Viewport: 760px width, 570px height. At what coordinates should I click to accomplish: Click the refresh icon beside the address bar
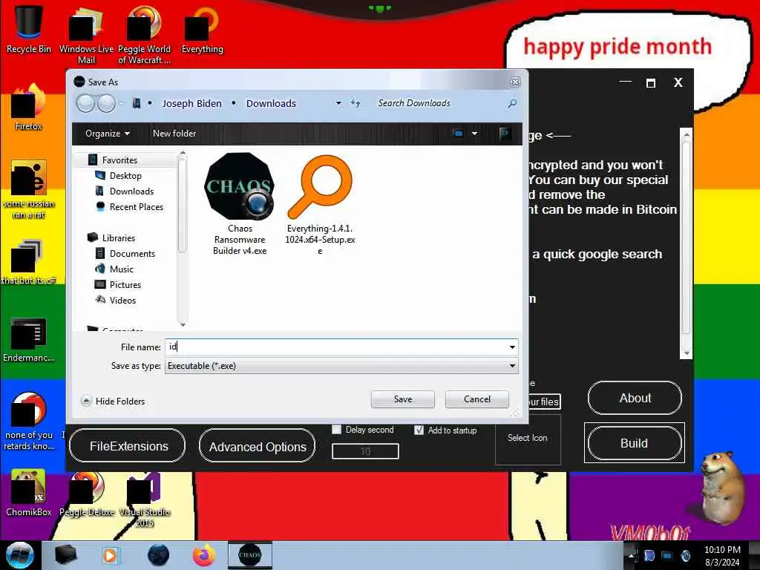click(x=356, y=103)
